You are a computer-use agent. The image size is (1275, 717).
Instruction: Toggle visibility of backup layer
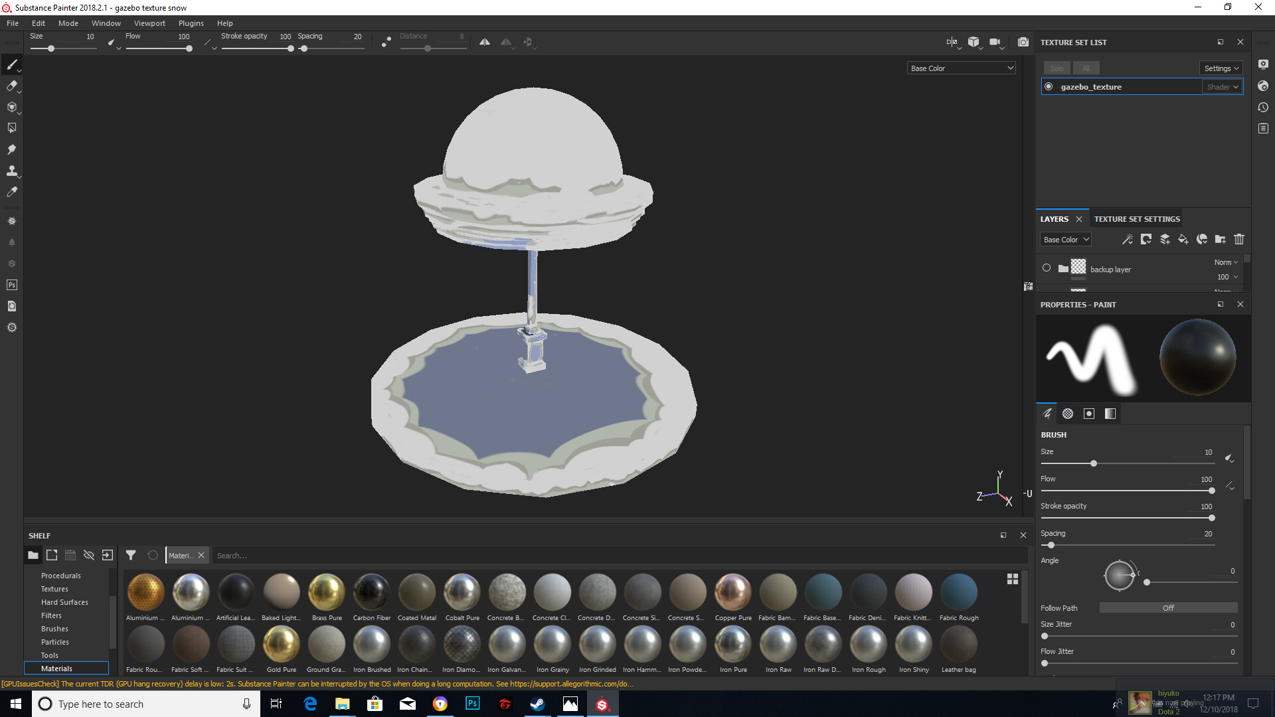point(1047,268)
